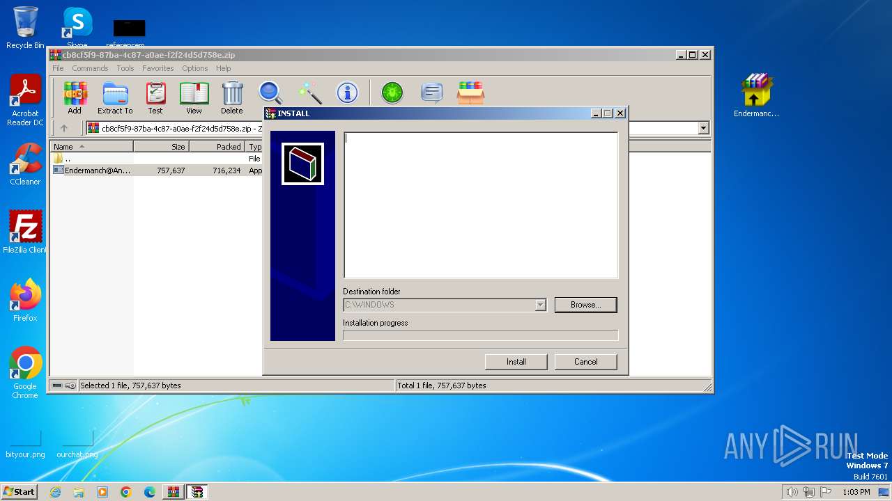Select the parent folder '..' row

point(157,159)
